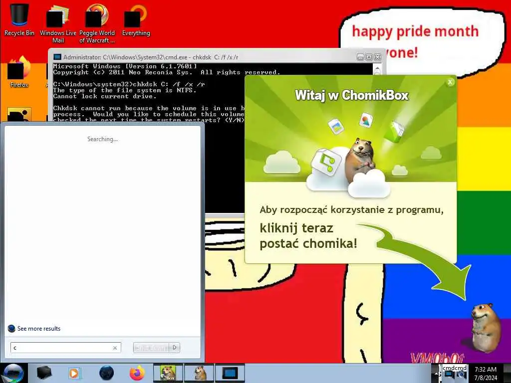Close the cmd.exe window
The height and width of the screenshot is (383, 511).
coord(377,57)
